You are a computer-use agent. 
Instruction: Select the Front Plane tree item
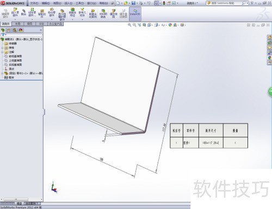(13, 56)
